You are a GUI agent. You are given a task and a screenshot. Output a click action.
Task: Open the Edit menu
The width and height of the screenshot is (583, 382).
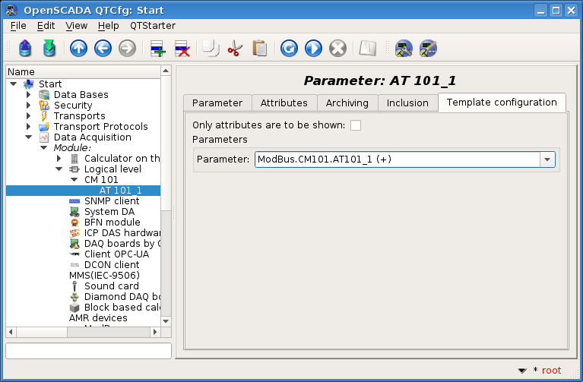(46, 26)
